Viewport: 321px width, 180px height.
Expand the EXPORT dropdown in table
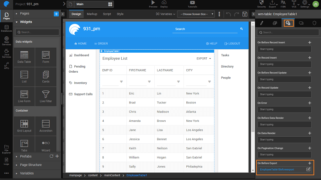204,59
